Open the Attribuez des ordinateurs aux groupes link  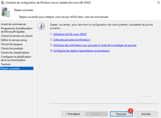coord(95,45)
